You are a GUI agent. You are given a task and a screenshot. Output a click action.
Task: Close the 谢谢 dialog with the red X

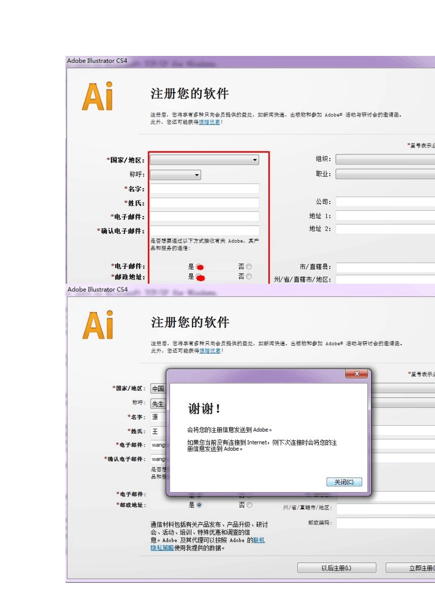coord(357,374)
